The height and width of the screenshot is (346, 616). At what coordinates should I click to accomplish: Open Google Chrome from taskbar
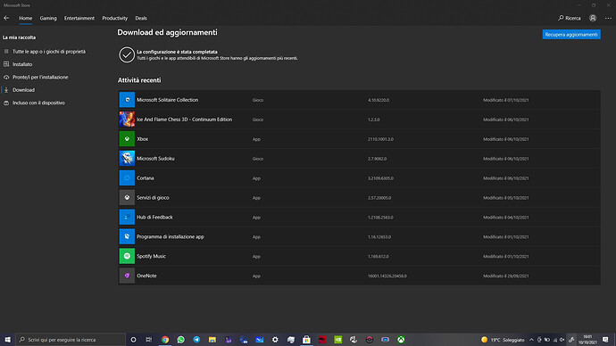click(x=165, y=340)
